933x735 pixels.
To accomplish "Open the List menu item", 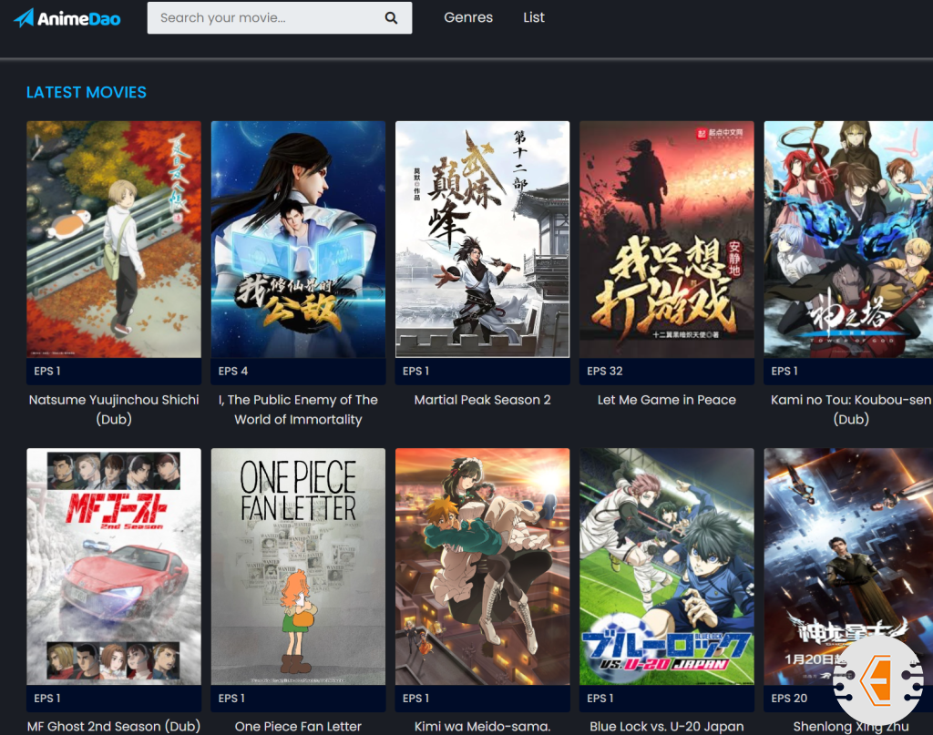I will pos(534,17).
